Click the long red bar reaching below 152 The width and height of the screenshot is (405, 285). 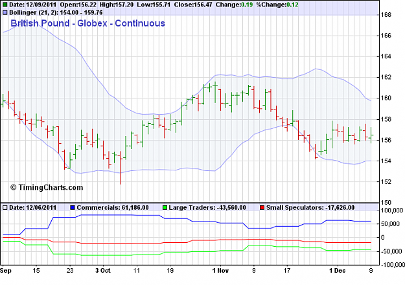pos(120,168)
